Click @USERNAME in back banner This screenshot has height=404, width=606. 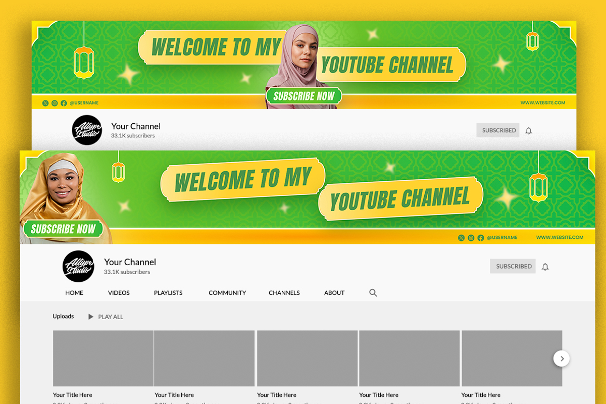84,103
